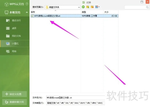
Task: Open the view mode menu icon
Action: coord(98,7)
